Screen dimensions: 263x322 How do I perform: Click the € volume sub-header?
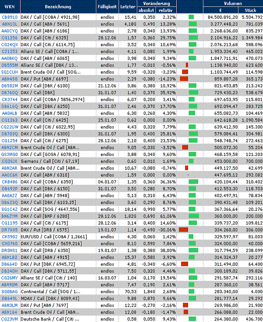pos(221,10)
